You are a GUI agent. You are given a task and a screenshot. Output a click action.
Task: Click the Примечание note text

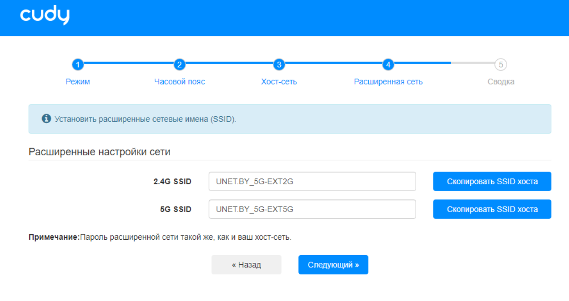point(160,237)
